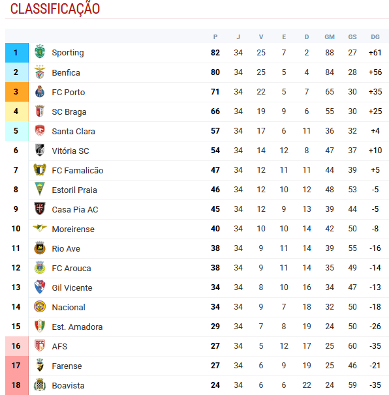Click the Benfica eagle crest icon
Screen dimensions: 389x395
(40, 72)
